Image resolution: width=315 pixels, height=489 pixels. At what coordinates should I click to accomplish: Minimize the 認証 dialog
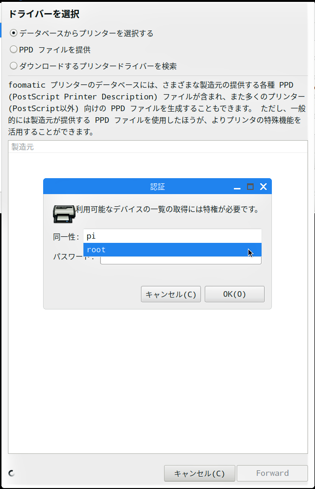[237, 187]
